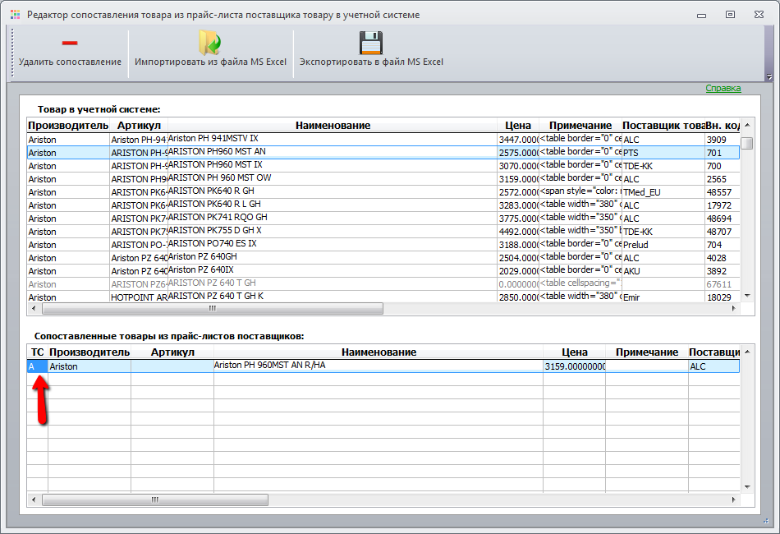
Task: Click 'Поставщик това' column header
Action: (x=663, y=126)
